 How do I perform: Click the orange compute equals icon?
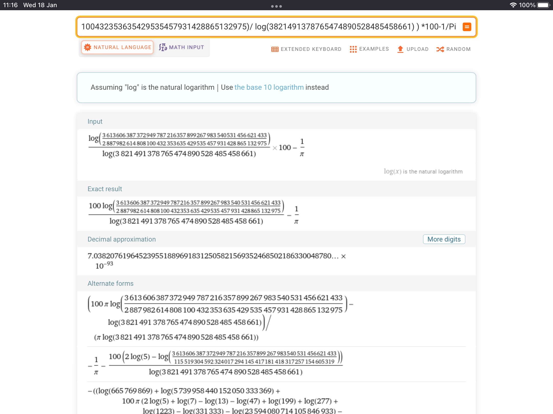coord(467,27)
